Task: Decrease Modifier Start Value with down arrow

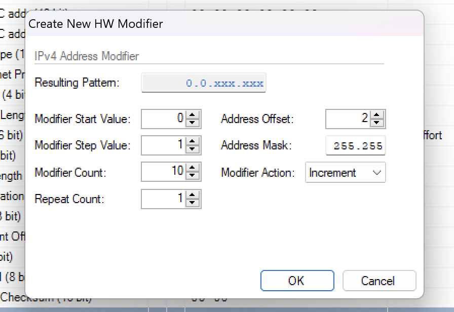Action: click(x=193, y=123)
